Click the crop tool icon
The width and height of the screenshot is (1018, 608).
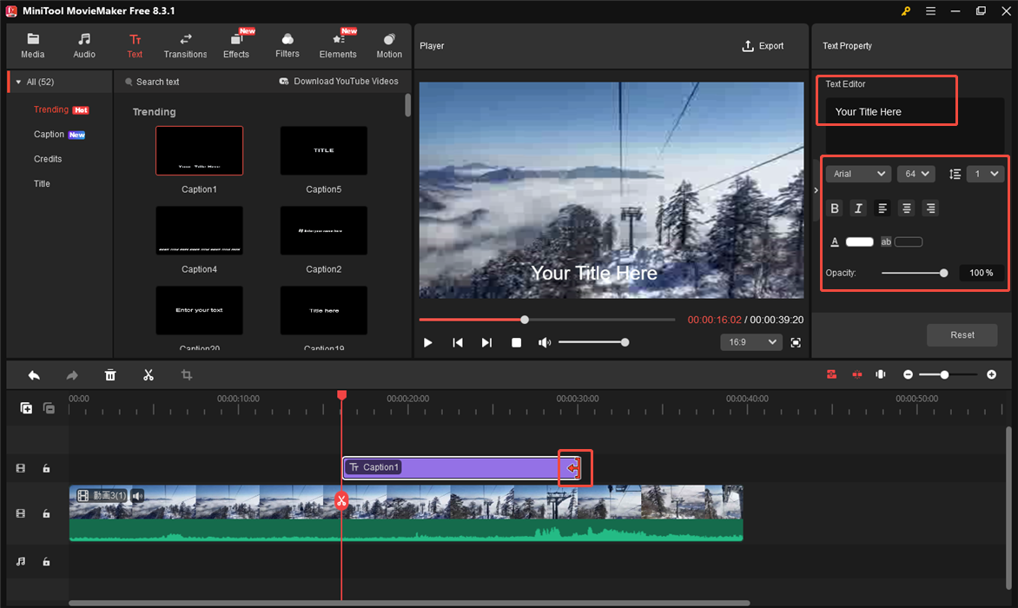pos(187,375)
